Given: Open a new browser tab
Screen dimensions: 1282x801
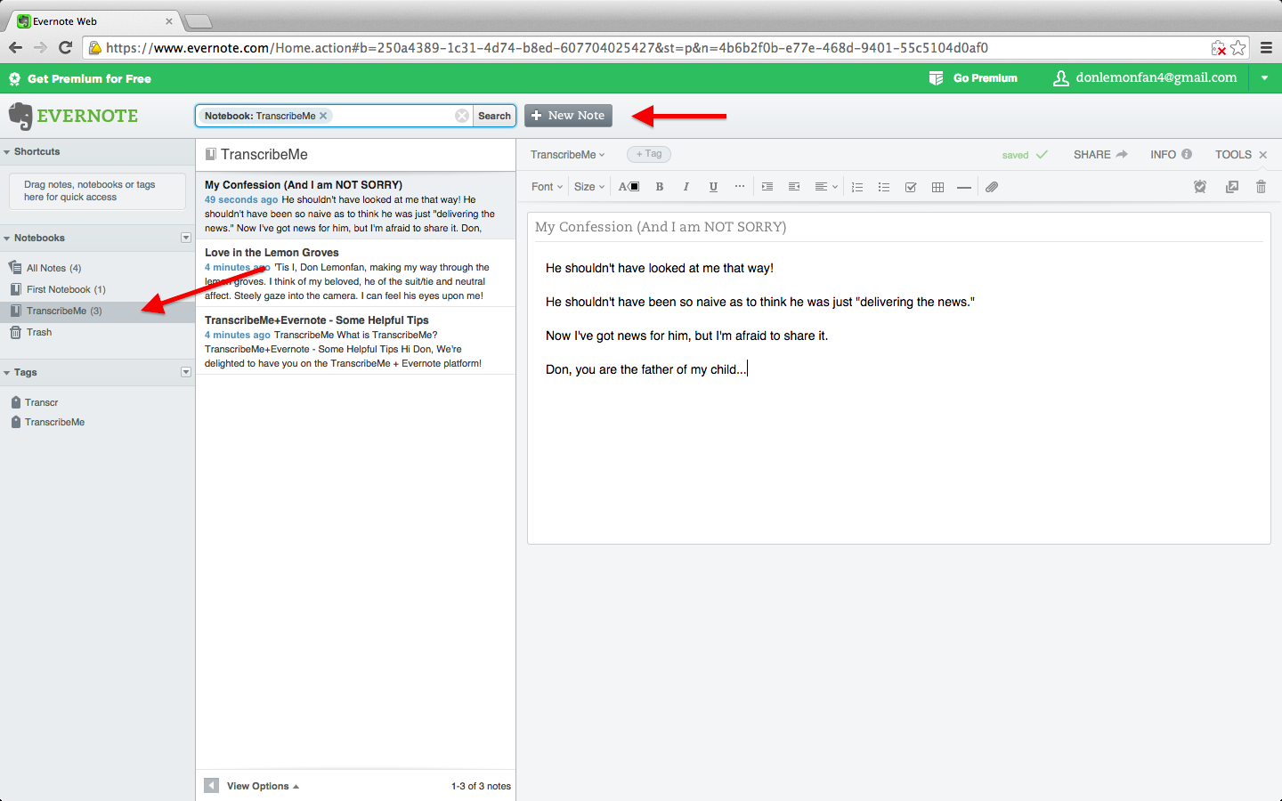Looking at the screenshot, I should click(198, 21).
